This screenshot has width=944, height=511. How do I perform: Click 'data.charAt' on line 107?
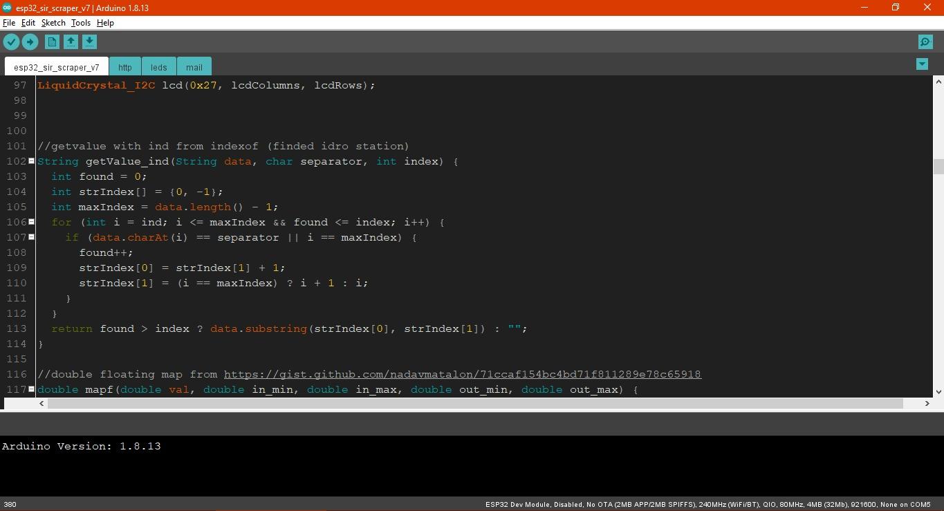coord(131,237)
